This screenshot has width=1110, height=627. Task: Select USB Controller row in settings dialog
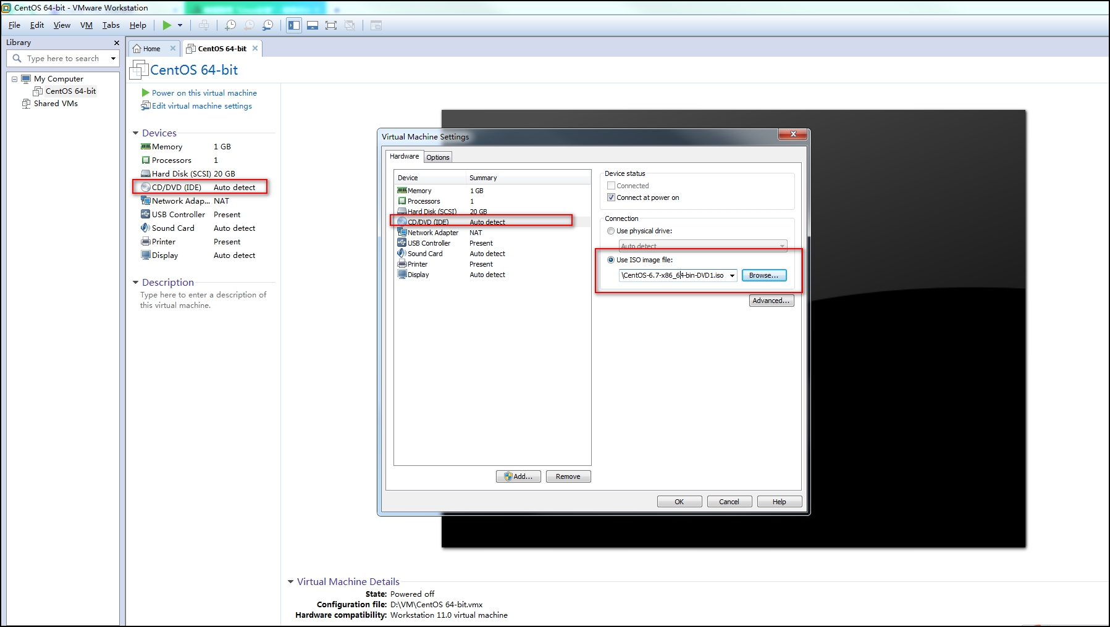pyautogui.click(x=492, y=244)
